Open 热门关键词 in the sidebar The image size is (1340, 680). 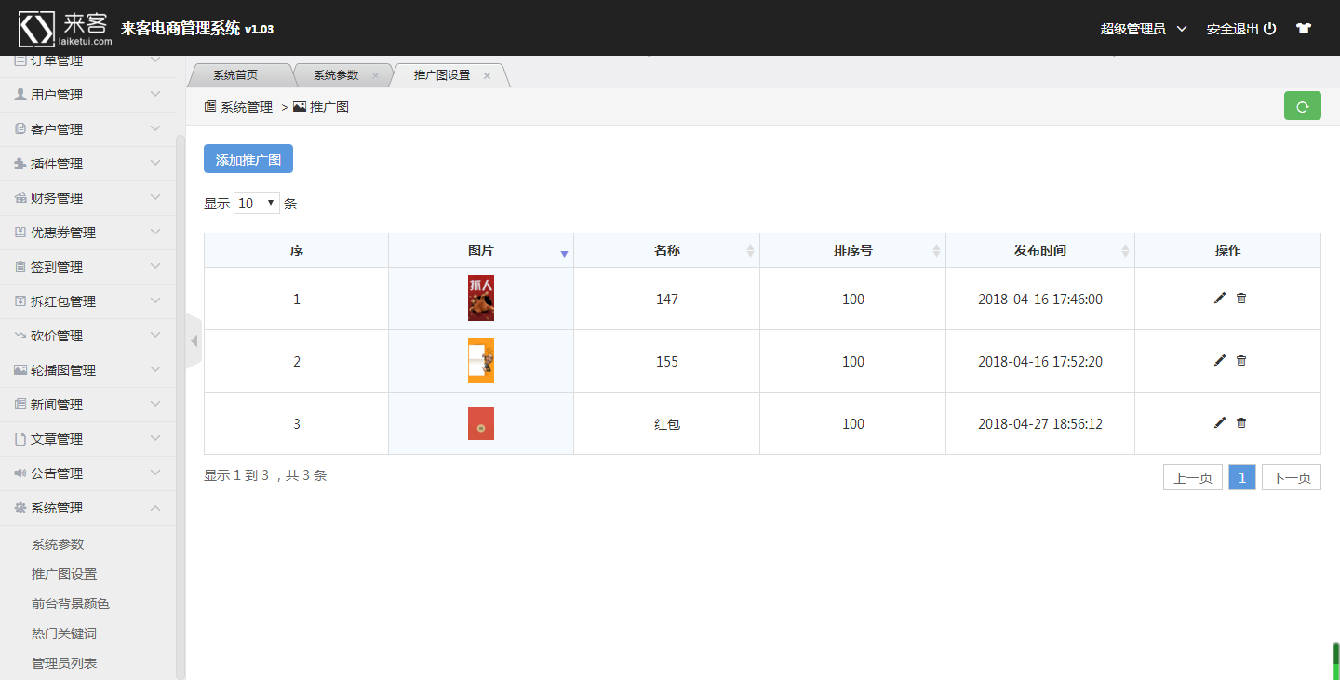tap(64, 633)
